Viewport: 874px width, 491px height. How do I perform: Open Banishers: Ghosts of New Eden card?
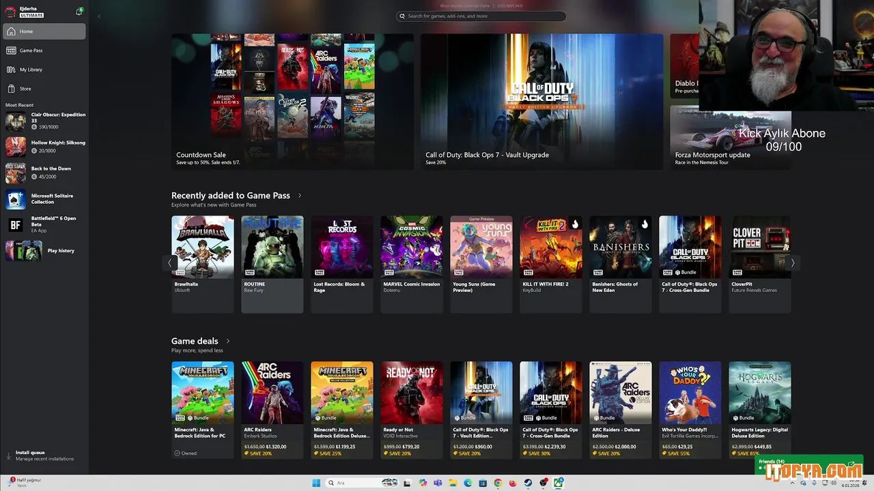[620, 264]
